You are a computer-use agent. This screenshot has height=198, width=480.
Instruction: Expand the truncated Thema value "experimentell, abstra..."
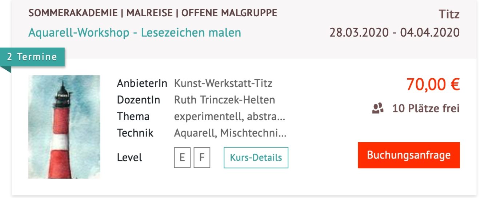(229, 116)
